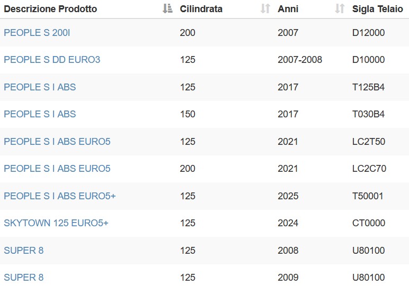Open the SKYTOWN 125 EURO5+ link
Viewport: 409px width, 286px height.
(x=56, y=223)
